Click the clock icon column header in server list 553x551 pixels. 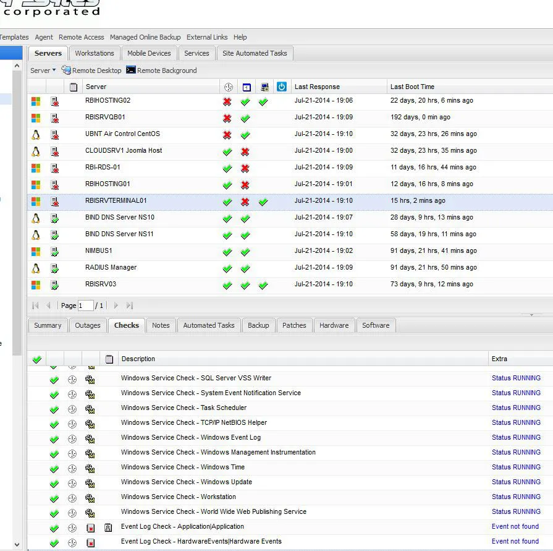tap(228, 87)
